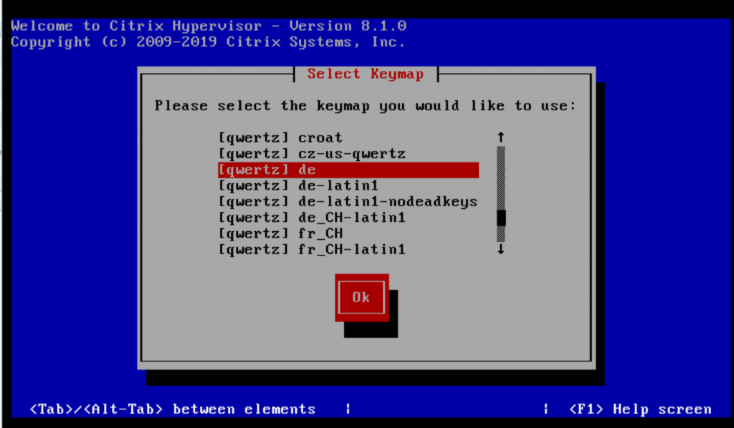Click the Citrix Systems copyright line

pos(208,42)
